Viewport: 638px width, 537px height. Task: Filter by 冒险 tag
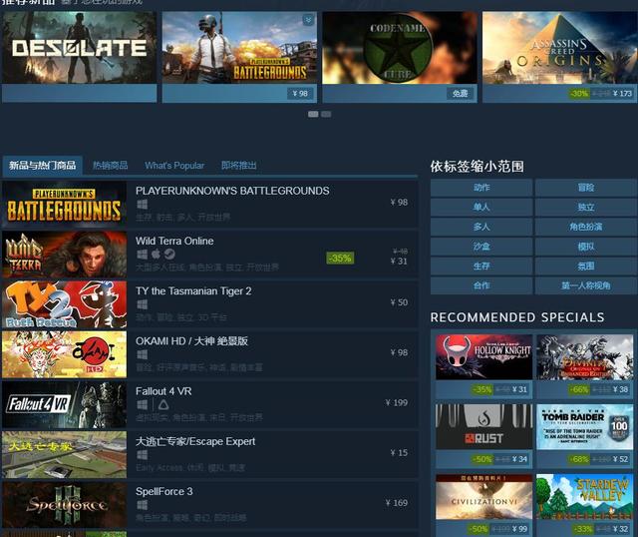[586, 188]
